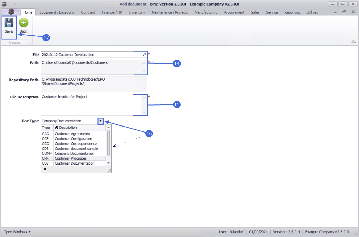Screen dimensions: 359x237
Task: Open the Maintenance / Projects tab
Action: point(170,12)
